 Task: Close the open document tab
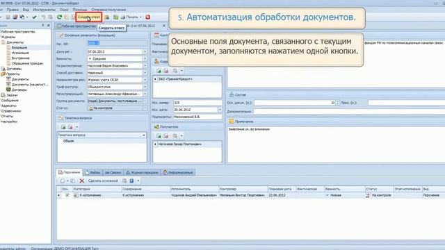click(164, 26)
